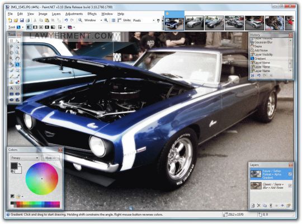Select the Zoom tool in Tools window
Screen dimensions: 302x224
click(x=17, y=53)
